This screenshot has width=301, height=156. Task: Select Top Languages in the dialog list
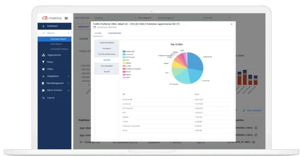[107, 66]
